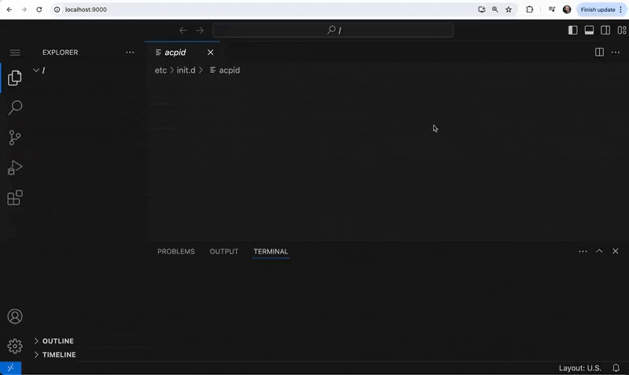Switch to the Output tab
The height and width of the screenshot is (375, 629).
click(223, 252)
